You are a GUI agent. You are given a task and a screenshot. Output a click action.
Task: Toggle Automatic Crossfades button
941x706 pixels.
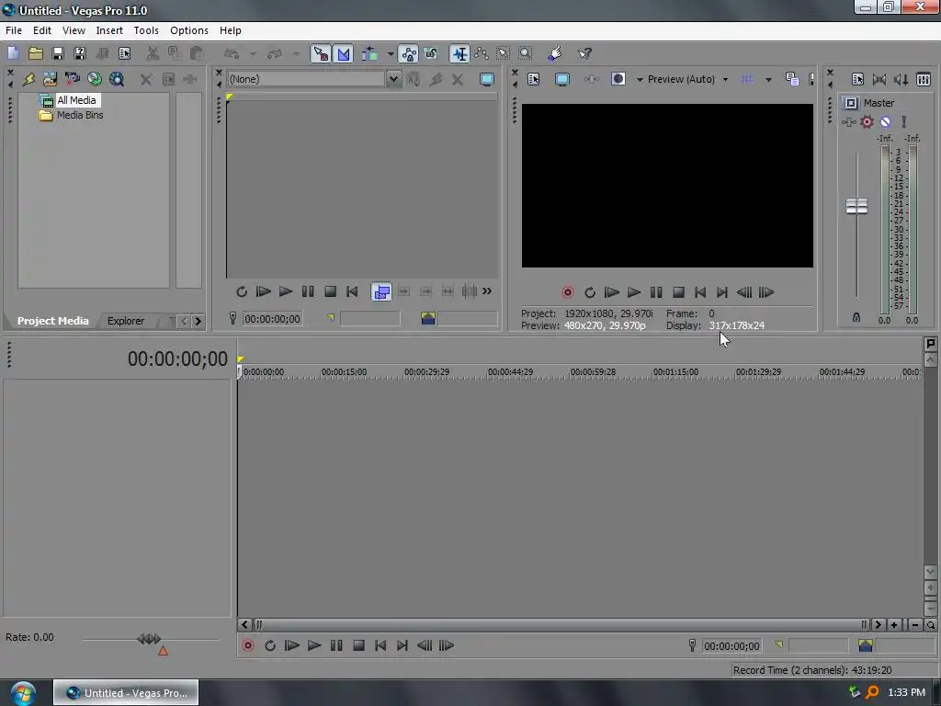point(344,53)
